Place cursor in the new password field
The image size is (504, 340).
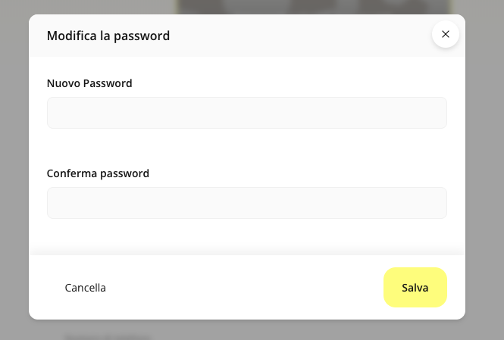[x=247, y=113]
